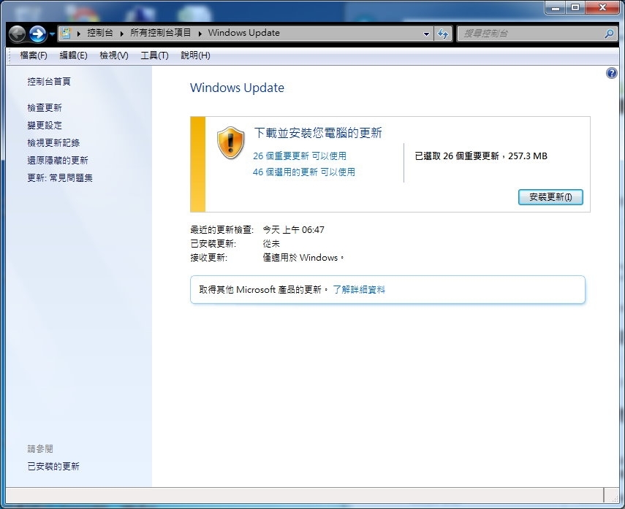This screenshot has width=625, height=509.
Task: Go to 控制台首頁
Action: (49, 82)
